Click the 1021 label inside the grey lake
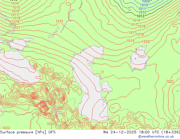 (142, 56)
